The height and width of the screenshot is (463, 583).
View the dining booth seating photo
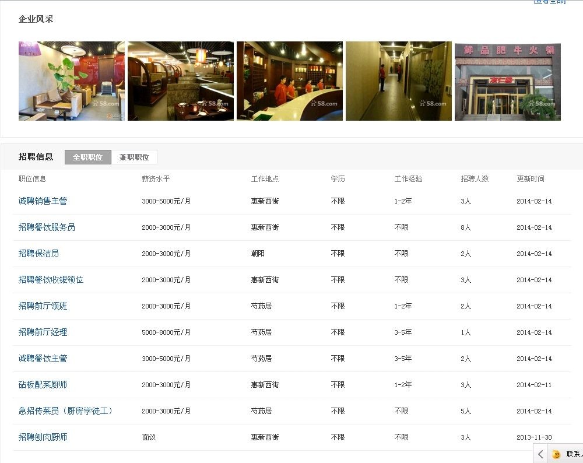[181, 81]
